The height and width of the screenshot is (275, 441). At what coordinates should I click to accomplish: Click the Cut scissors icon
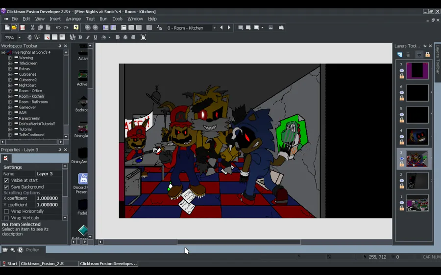click(33, 27)
